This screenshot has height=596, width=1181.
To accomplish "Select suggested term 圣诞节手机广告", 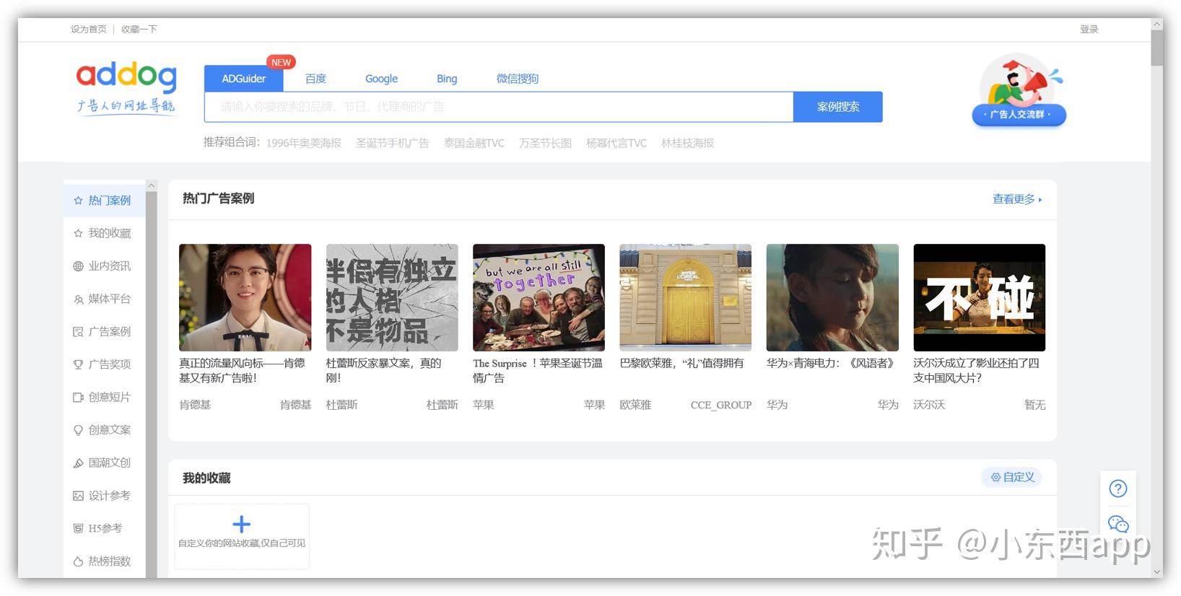I will click(392, 143).
